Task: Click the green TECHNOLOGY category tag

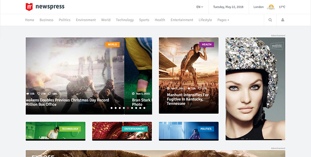Action: pyautogui.click(x=70, y=129)
